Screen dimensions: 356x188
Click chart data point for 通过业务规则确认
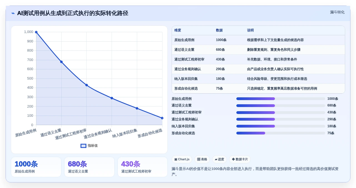coord(112,98)
